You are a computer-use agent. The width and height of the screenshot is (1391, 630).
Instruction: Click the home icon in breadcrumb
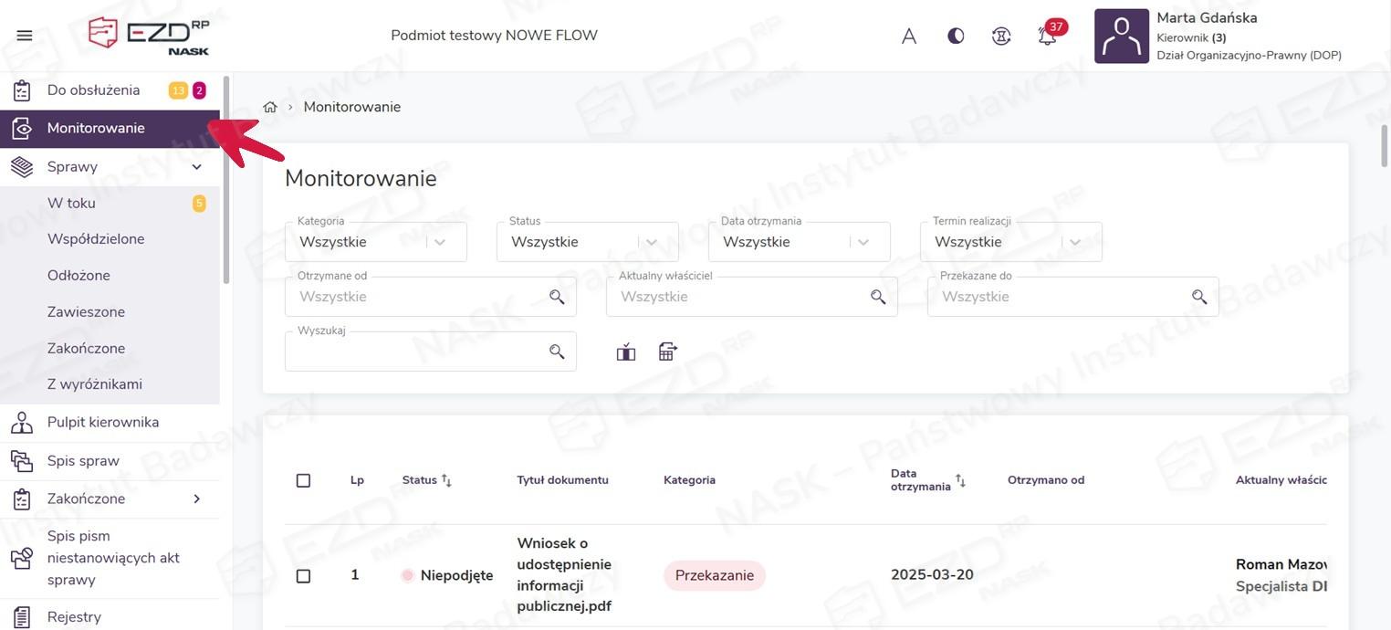pos(270,107)
